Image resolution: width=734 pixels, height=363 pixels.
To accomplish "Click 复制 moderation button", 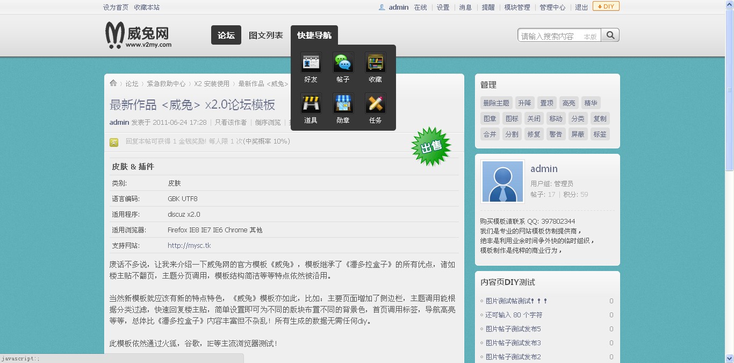I will 600,119.
